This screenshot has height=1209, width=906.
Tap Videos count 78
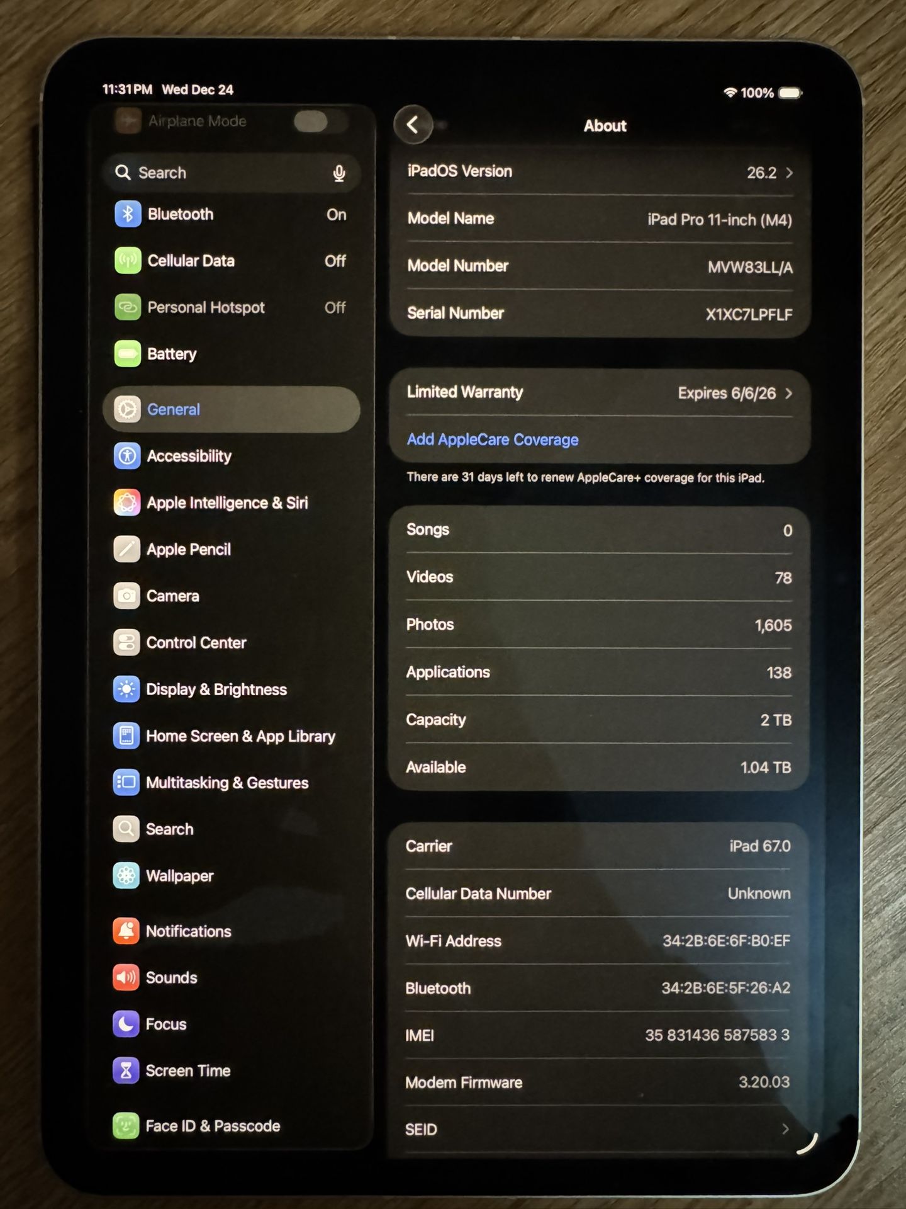pos(599,577)
